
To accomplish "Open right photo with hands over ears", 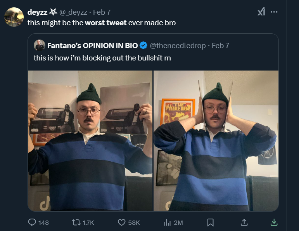I will [216, 141].
